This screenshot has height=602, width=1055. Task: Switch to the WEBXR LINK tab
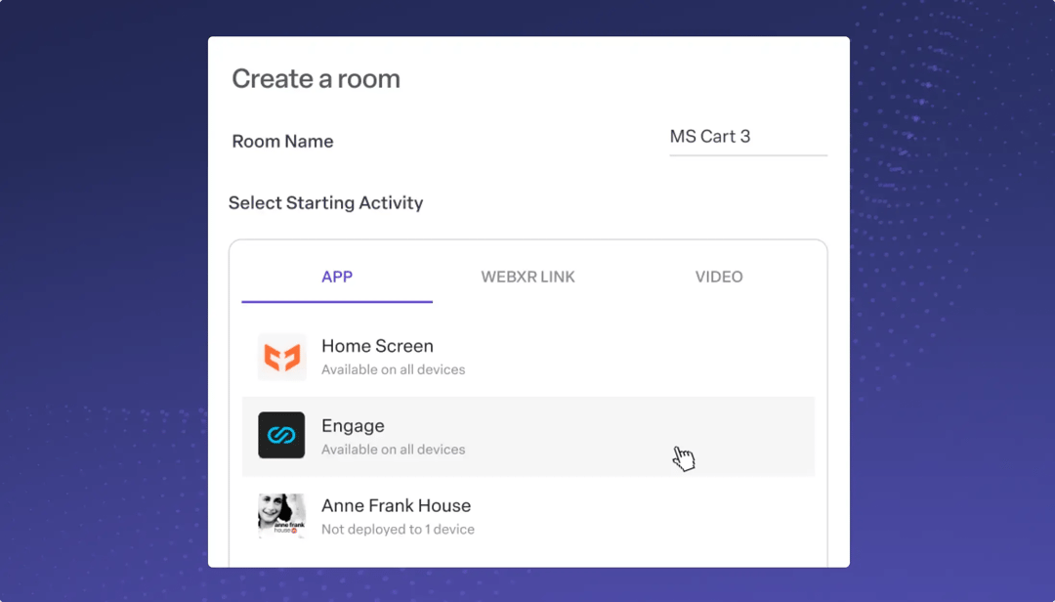pos(527,277)
